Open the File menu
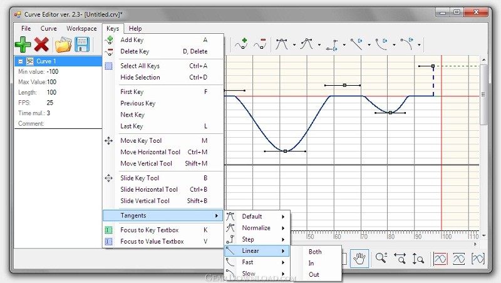This screenshot has width=501, height=283. click(26, 28)
